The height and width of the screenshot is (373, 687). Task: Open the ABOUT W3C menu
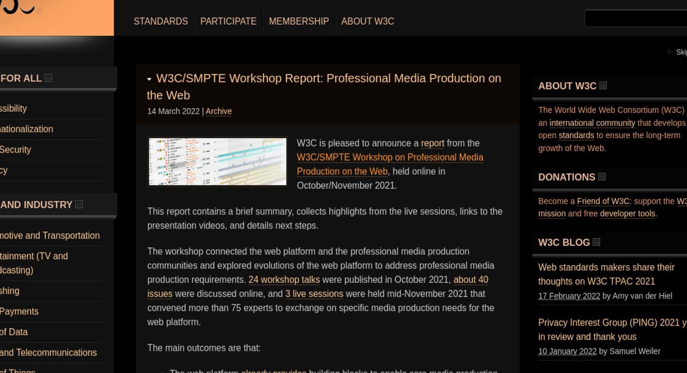point(368,22)
